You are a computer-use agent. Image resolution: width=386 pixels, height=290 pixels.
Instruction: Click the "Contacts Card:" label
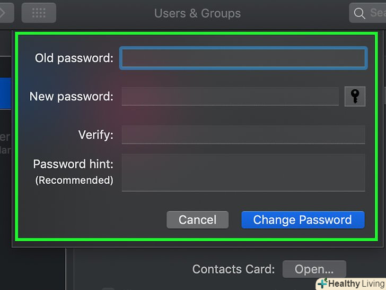click(x=233, y=269)
